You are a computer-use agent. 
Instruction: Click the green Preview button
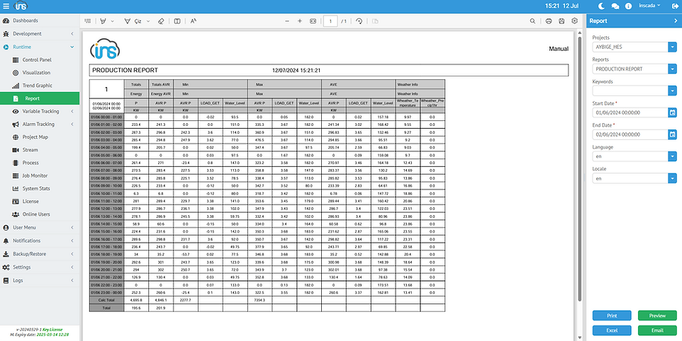pyautogui.click(x=657, y=316)
